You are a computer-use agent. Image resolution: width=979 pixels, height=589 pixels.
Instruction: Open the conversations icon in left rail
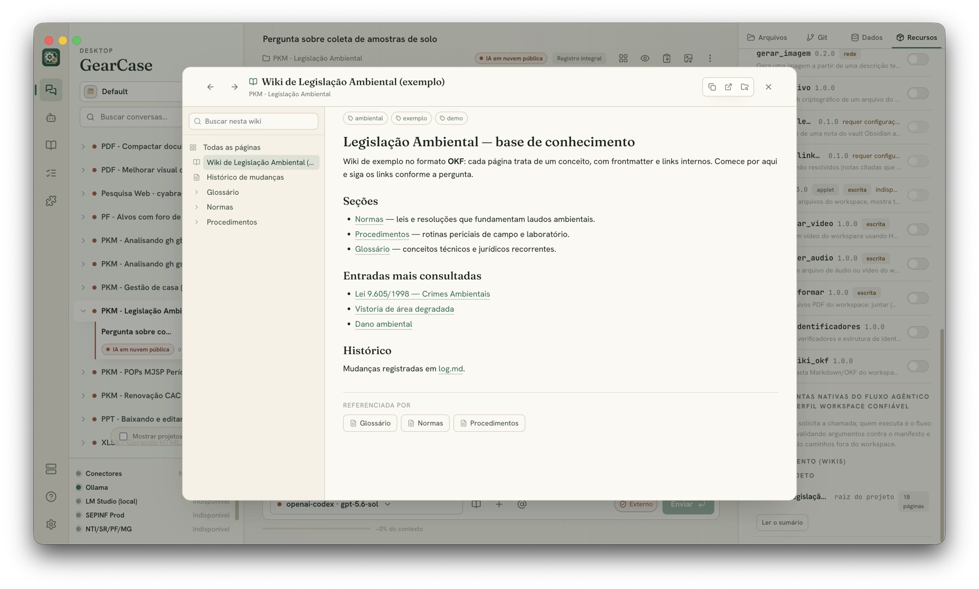point(51,90)
